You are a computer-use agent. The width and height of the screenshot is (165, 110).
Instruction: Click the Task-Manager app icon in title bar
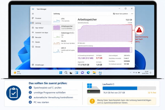click(x=33, y=9)
